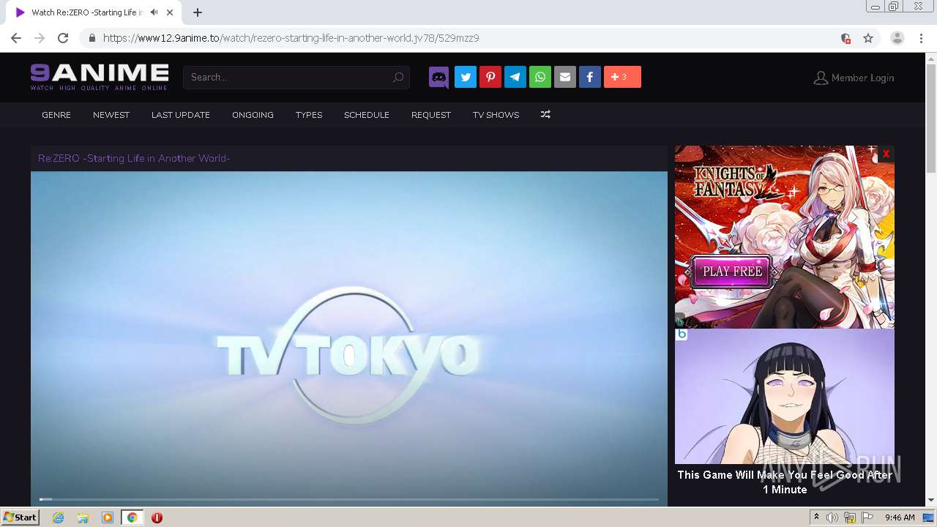Open the GENRE menu
This screenshot has height=527, width=937.
click(x=56, y=115)
